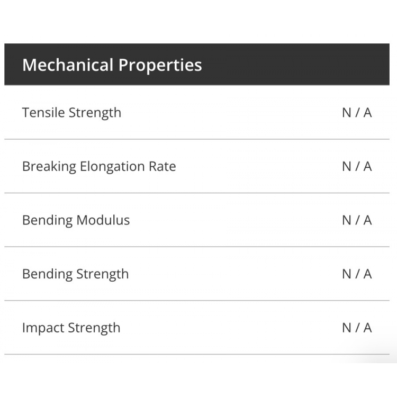Viewport: 397px width, 397px height.
Task: Select the Tensile Strength label
Action: point(71,113)
